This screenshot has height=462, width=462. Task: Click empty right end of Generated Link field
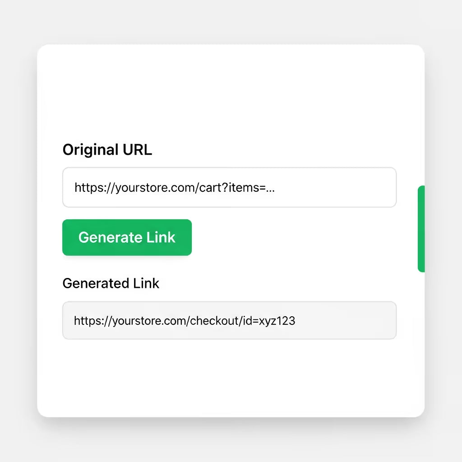click(356, 321)
